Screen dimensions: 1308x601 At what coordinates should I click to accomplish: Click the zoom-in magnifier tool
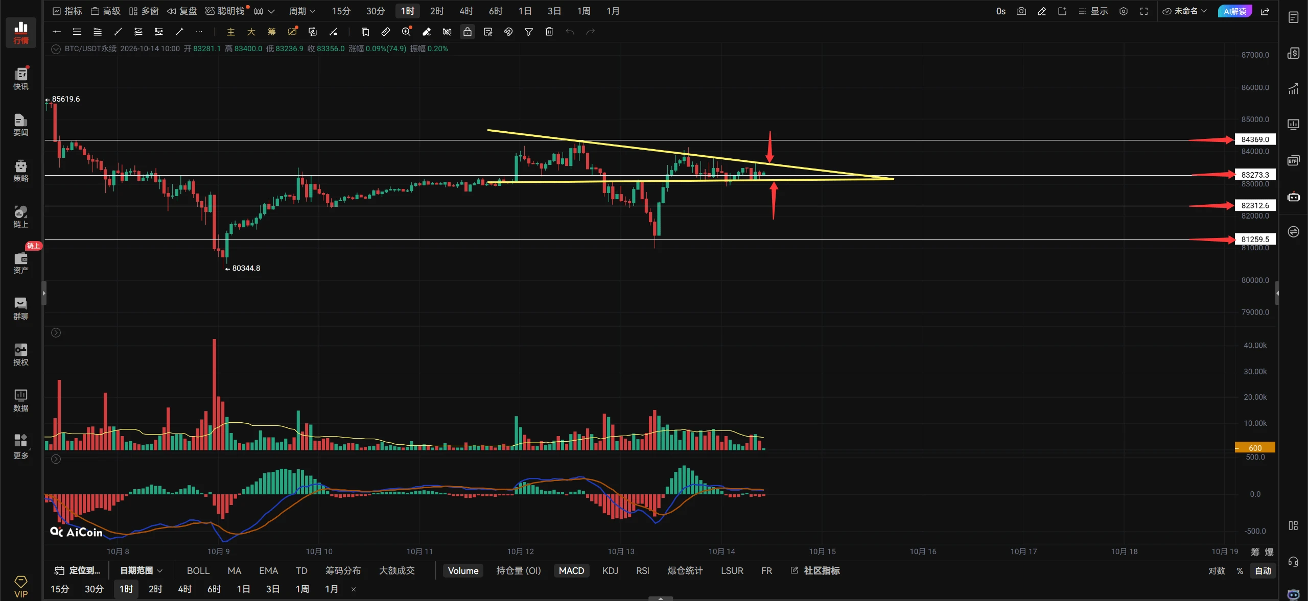[x=406, y=32]
